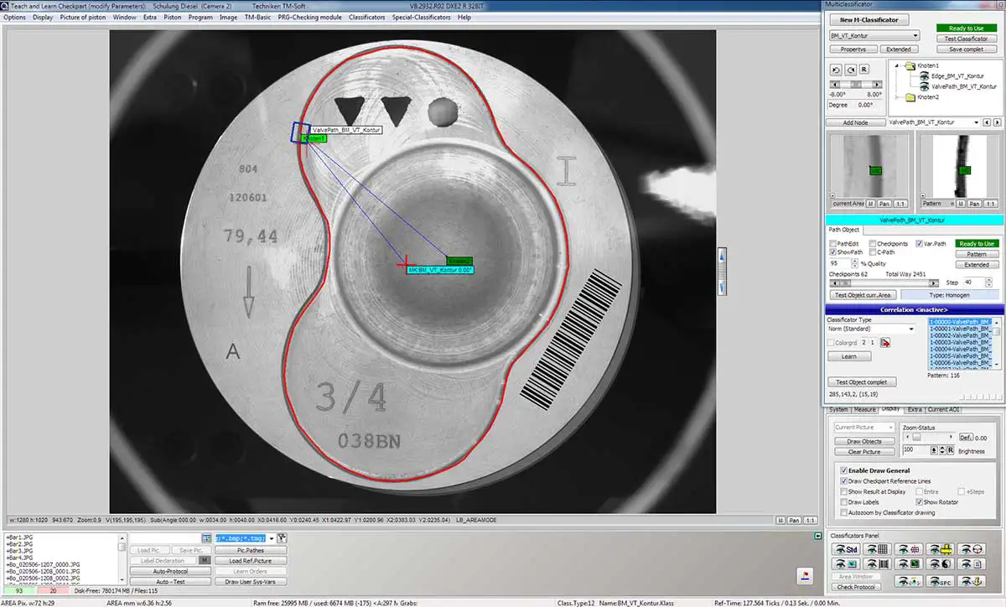
Task: Toggle the Var.Path checkbox
Action: pos(919,243)
